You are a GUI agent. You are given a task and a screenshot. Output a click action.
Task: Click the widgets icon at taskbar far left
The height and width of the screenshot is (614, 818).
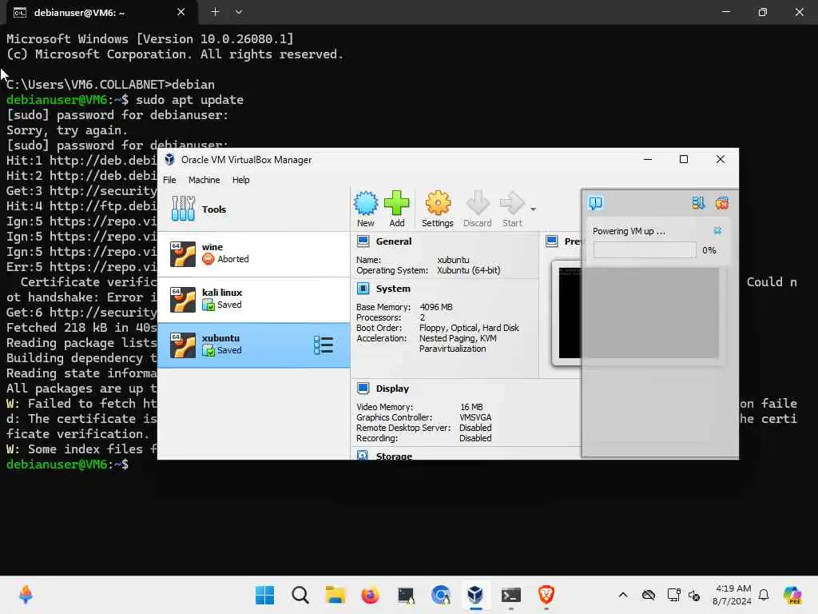click(x=26, y=595)
